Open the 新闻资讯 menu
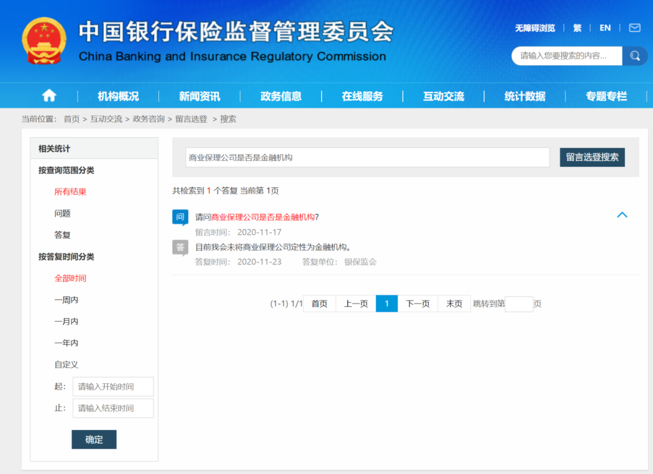 pyautogui.click(x=200, y=97)
